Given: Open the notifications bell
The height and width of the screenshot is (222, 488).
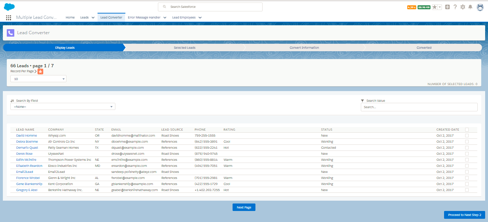Looking at the screenshot, I should (470, 7).
